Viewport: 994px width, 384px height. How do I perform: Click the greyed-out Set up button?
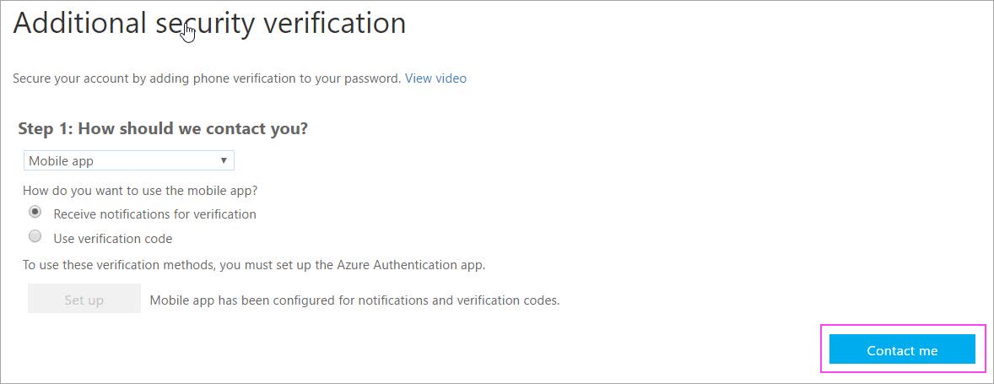[x=84, y=299]
